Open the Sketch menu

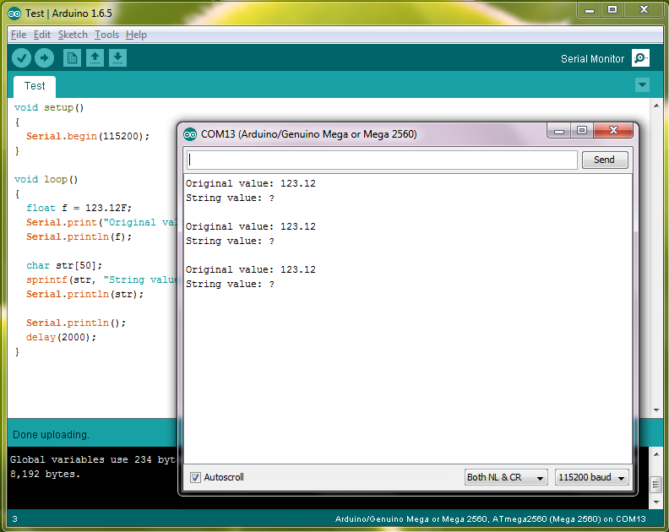click(73, 35)
